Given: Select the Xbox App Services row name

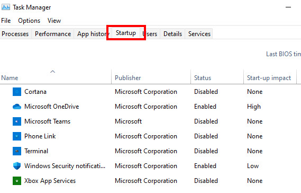Looking at the screenshot, I should pos(50,181).
